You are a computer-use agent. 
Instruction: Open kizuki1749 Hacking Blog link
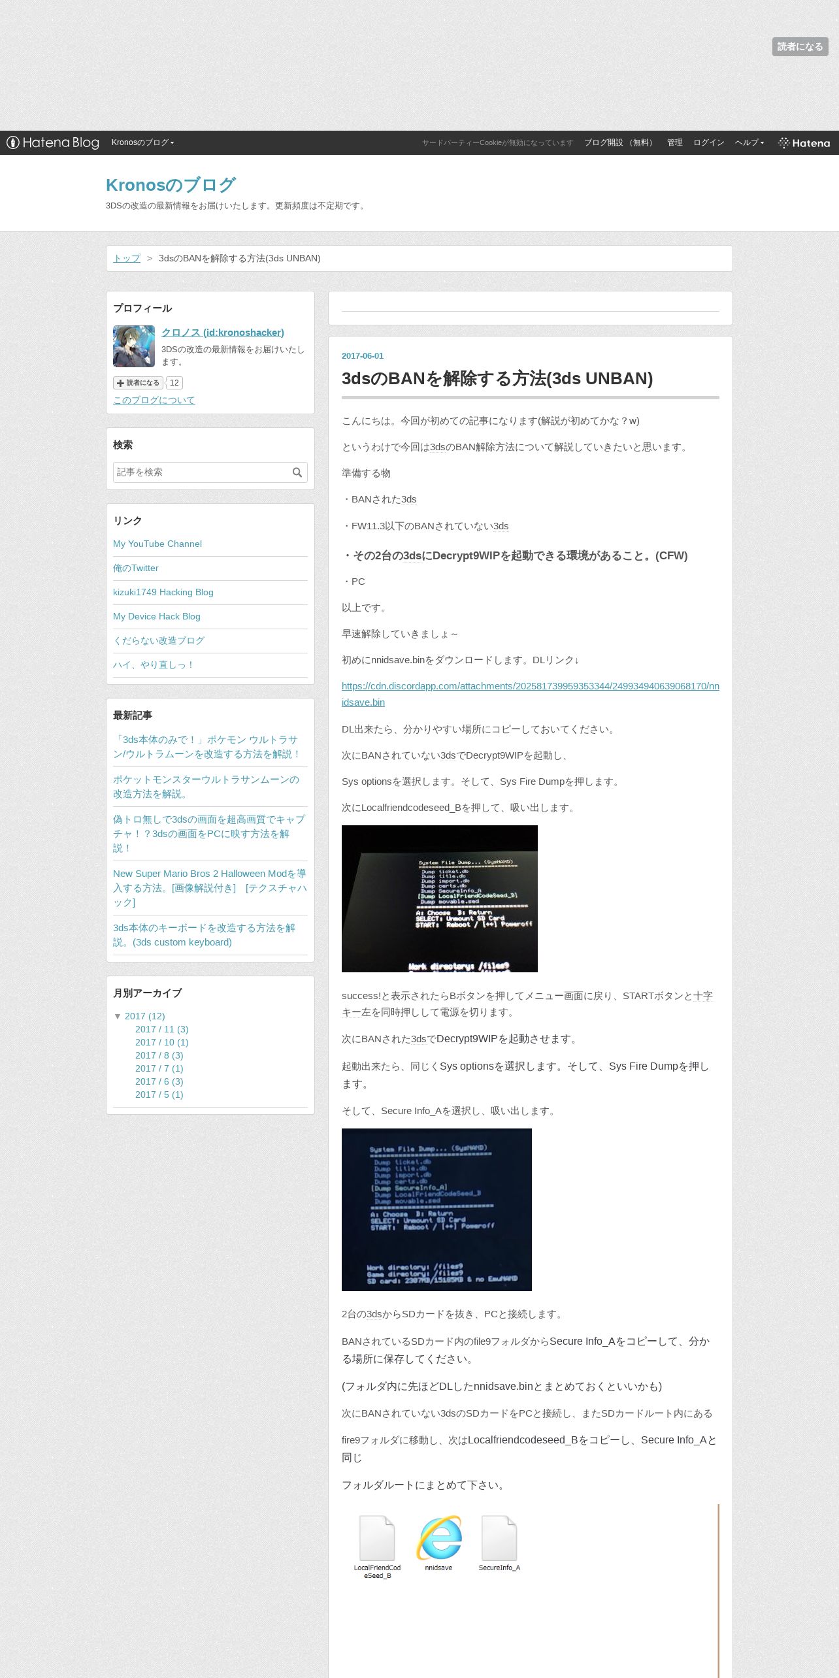coord(163,592)
